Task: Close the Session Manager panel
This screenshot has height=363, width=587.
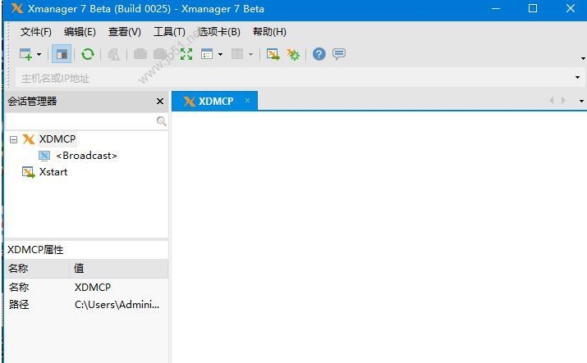Action: coord(160,102)
